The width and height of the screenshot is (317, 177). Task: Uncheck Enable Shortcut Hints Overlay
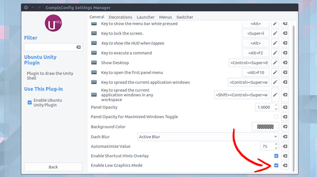point(276,156)
